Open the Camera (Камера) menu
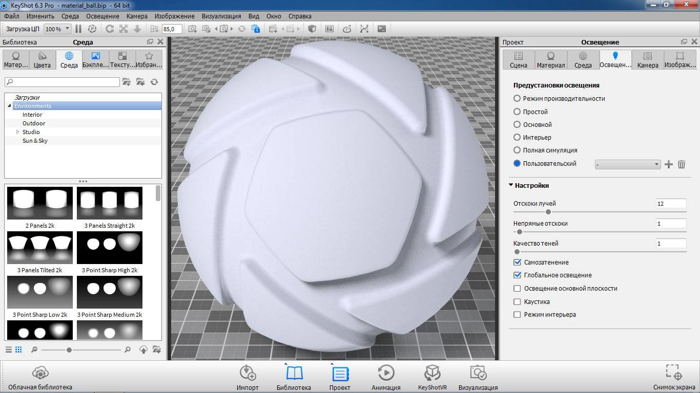 pyautogui.click(x=137, y=16)
